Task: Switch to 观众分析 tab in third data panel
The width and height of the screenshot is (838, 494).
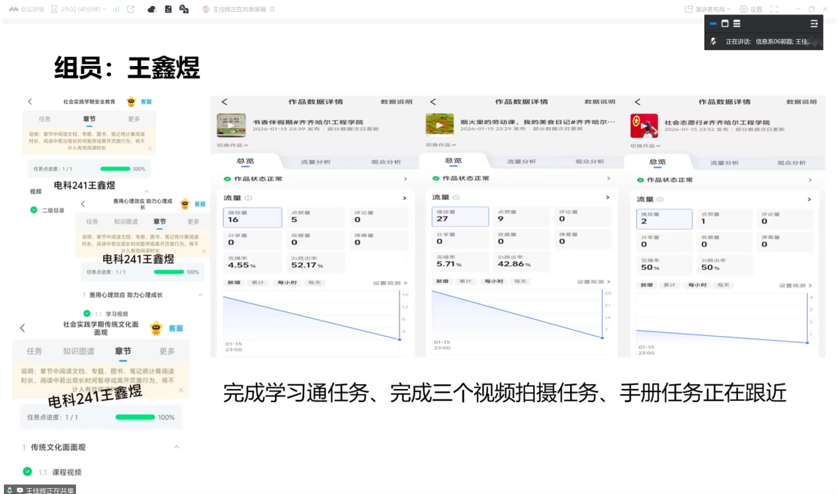Action: pyautogui.click(x=792, y=163)
